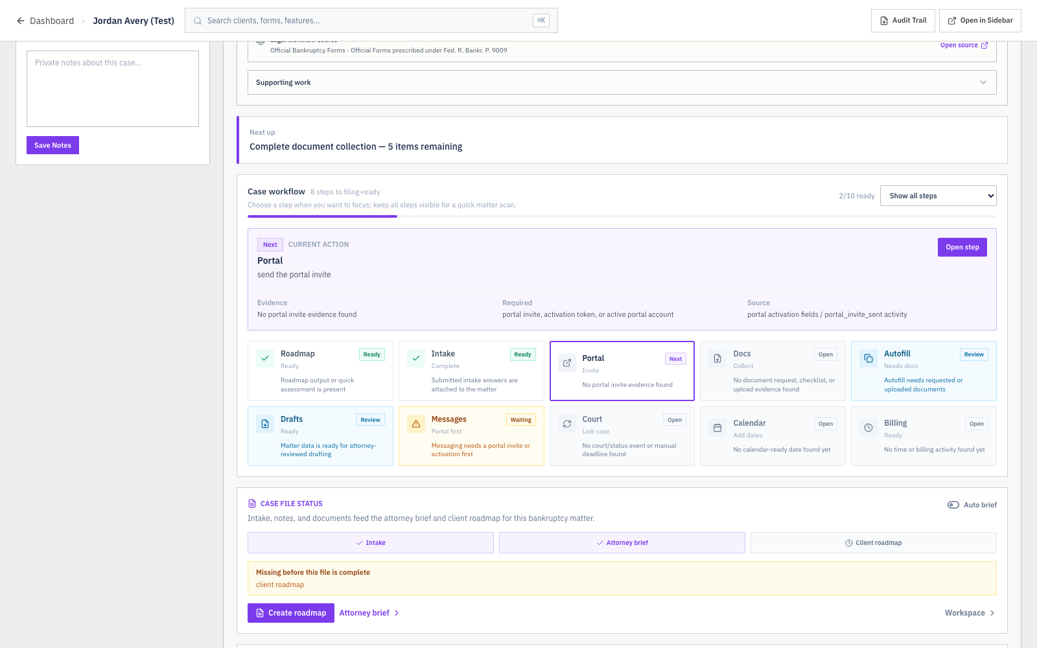Click the Next badge beside Current Action
The image size is (1037, 648).
270,245
